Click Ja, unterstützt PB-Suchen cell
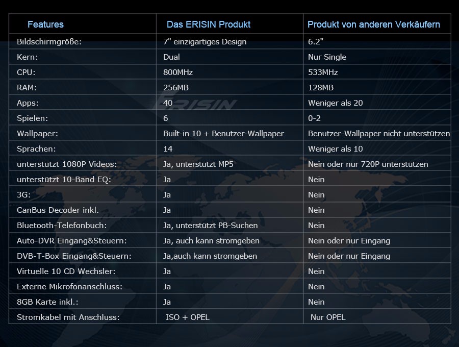459x347 pixels. pos(210,226)
